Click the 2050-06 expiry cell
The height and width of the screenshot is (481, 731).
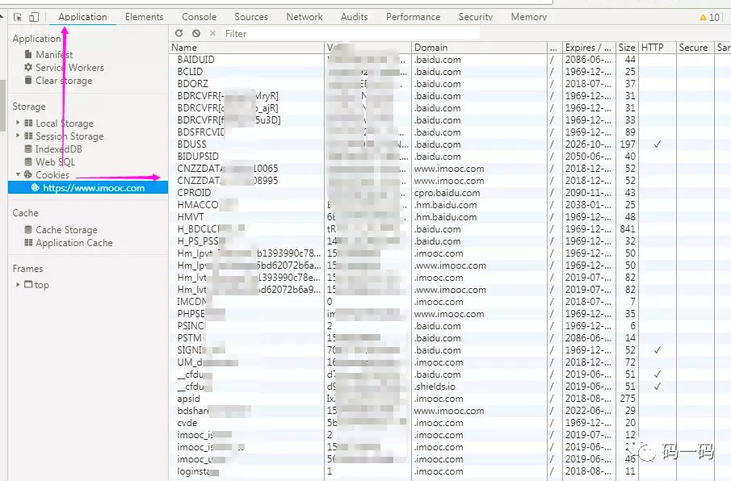588,157
